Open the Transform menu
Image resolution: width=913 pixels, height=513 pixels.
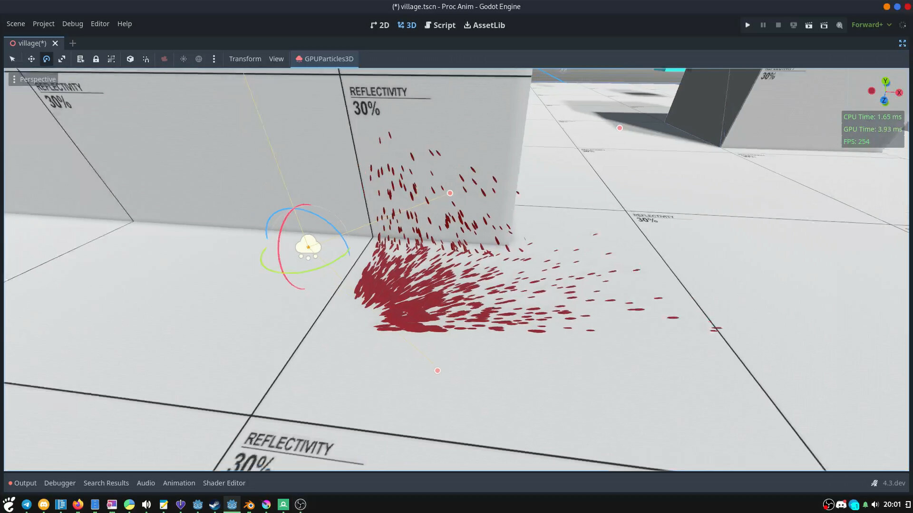point(245,59)
